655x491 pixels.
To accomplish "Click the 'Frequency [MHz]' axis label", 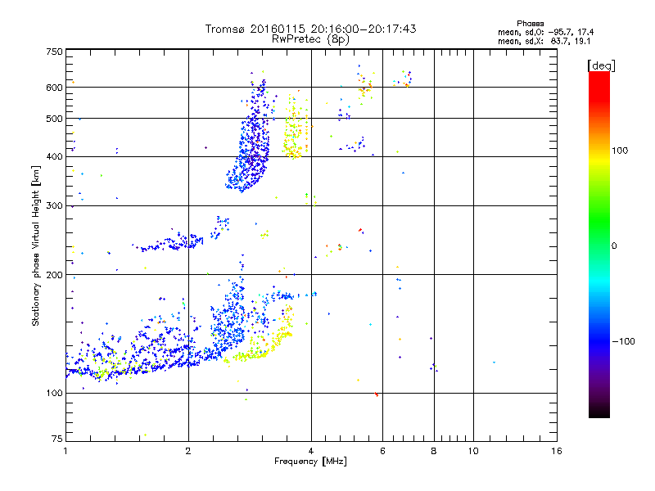I will pos(310,462).
